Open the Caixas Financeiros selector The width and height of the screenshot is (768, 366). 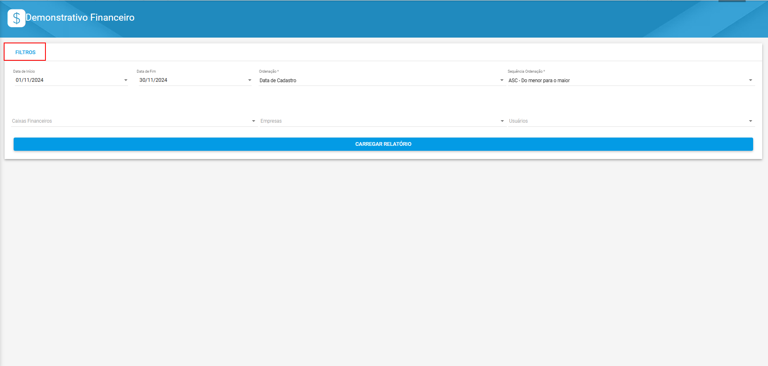click(x=134, y=121)
